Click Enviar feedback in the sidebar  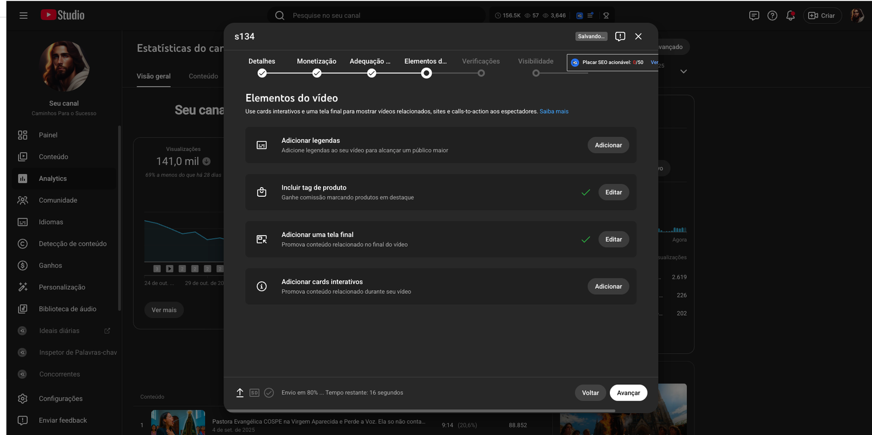(64, 420)
